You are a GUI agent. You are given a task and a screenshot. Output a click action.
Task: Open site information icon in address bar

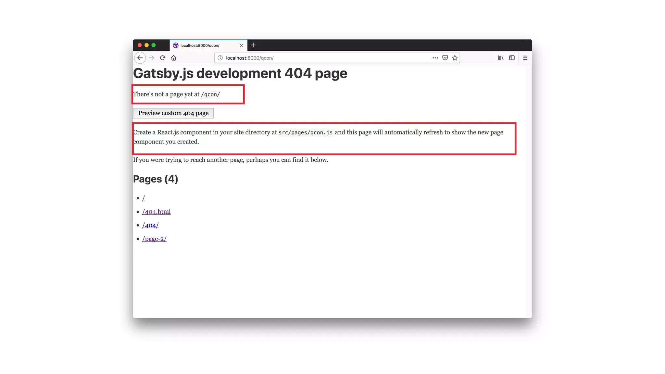tap(220, 58)
